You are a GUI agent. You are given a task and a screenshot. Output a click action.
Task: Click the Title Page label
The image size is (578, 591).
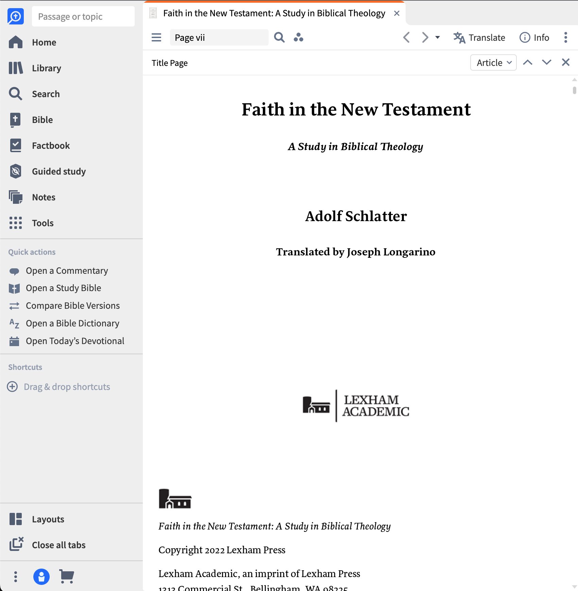coord(170,63)
